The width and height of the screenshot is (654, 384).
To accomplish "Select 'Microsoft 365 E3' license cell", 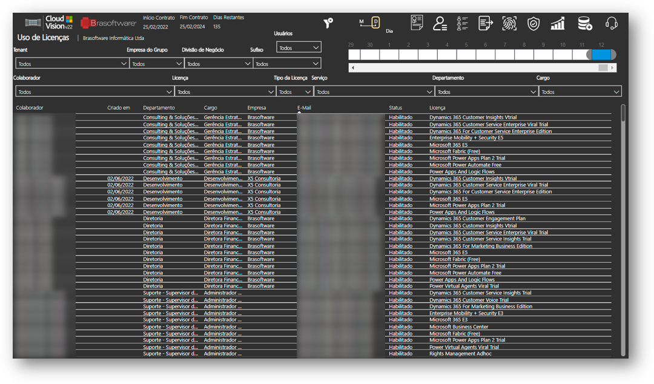I will click(448, 320).
